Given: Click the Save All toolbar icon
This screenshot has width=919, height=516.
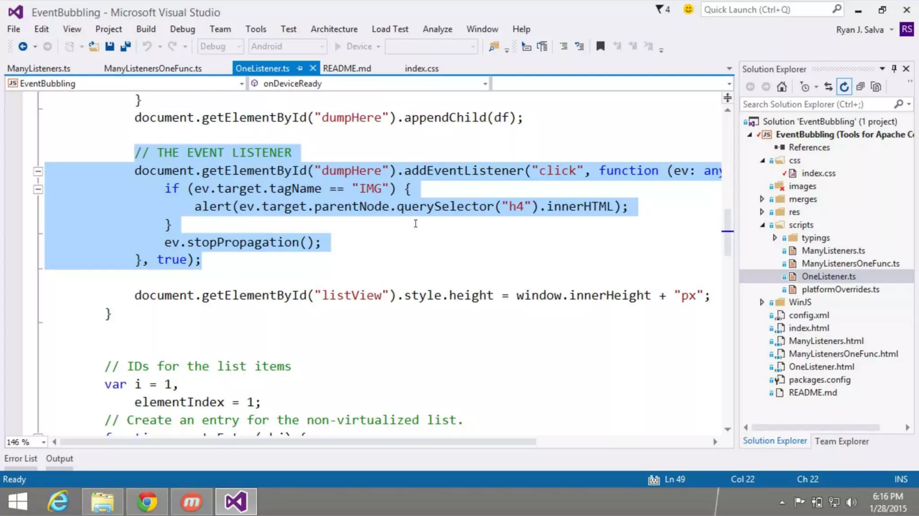Looking at the screenshot, I should [x=125, y=46].
